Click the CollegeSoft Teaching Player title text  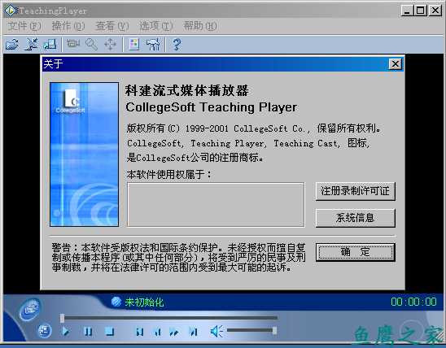click(x=212, y=107)
